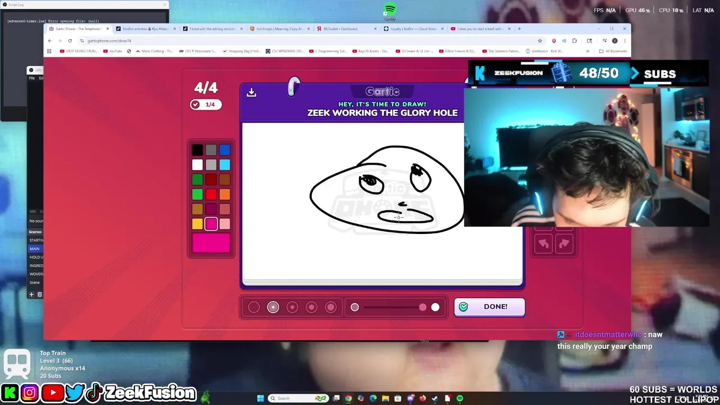Open the Keys N Krates bookmark
The height and width of the screenshot is (405, 720).
point(371,51)
